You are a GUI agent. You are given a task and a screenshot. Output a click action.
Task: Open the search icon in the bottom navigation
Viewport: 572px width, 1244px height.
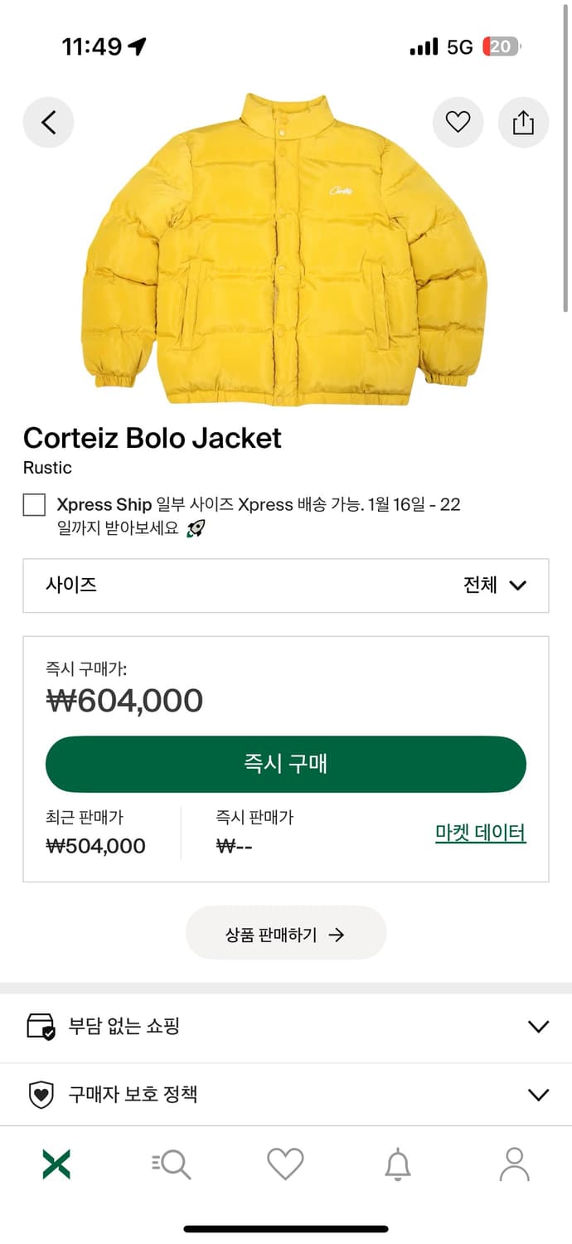pos(171,1164)
